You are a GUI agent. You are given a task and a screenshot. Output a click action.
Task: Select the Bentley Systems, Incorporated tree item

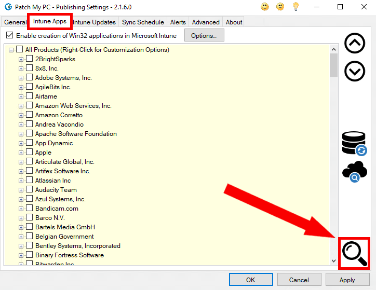[77, 246]
